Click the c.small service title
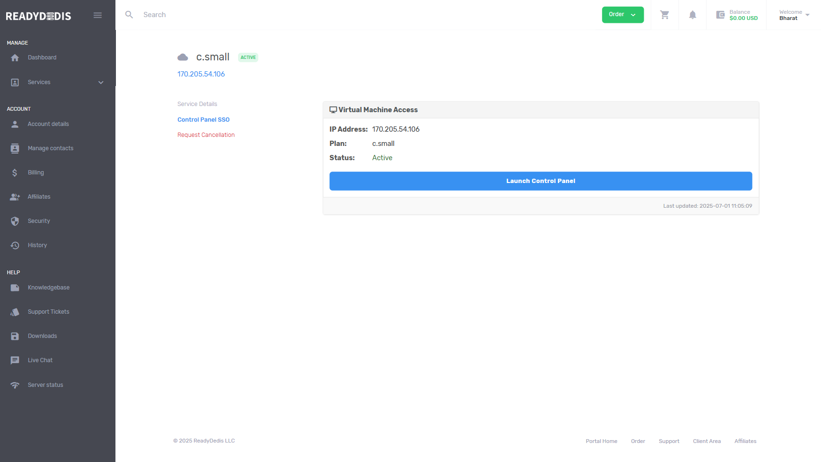Viewport: 821px width, 462px height. [x=213, y=57]
